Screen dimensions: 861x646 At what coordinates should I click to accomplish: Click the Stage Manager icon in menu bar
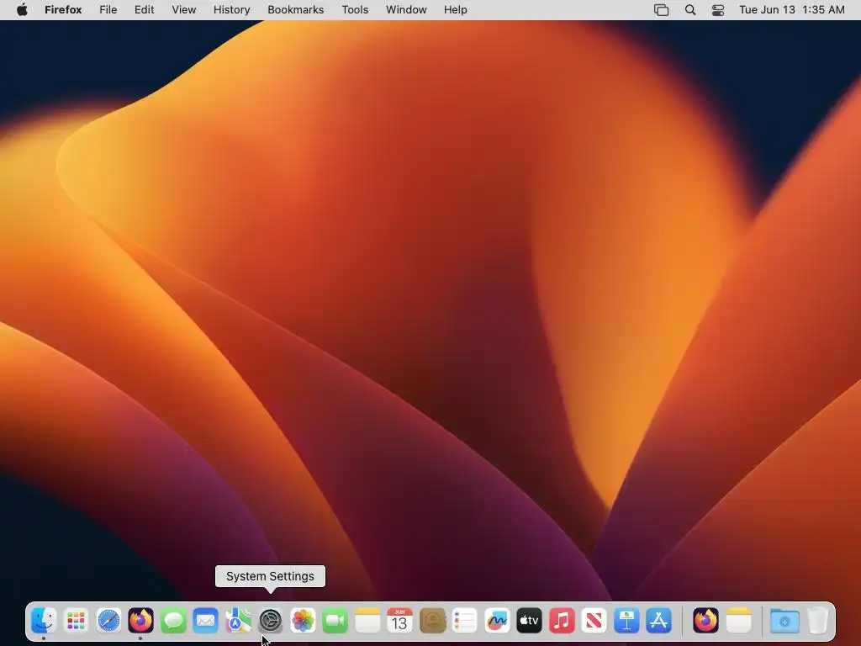pyautogui.click(x=662, y=10)
